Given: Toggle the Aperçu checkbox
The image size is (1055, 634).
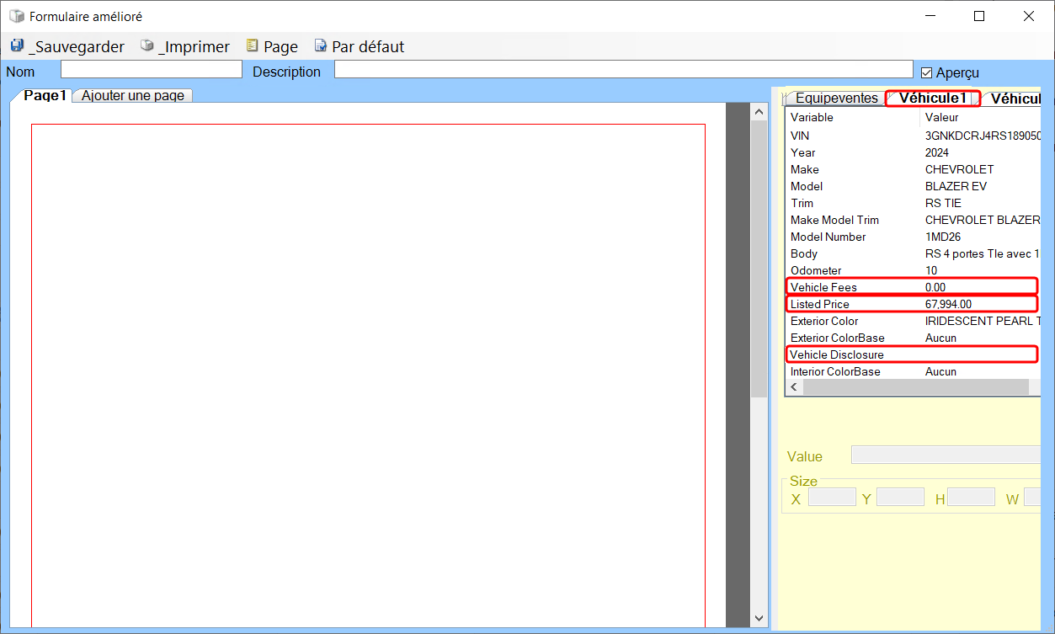Looking at the screenshot, I should click(927, 72).
